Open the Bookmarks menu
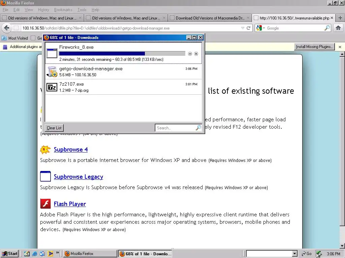Viewport: 345px width, 258px height. [63, 10]
